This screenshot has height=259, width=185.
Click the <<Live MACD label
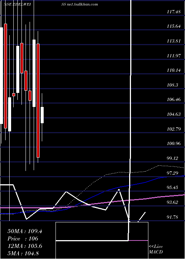pyautogui.click(x=156, y=249)
